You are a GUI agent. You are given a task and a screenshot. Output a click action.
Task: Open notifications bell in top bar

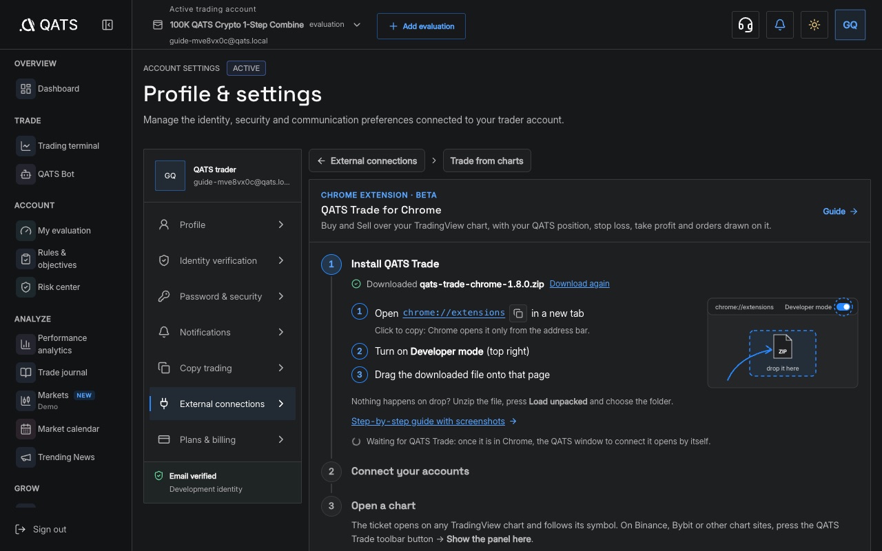(780, 25)
